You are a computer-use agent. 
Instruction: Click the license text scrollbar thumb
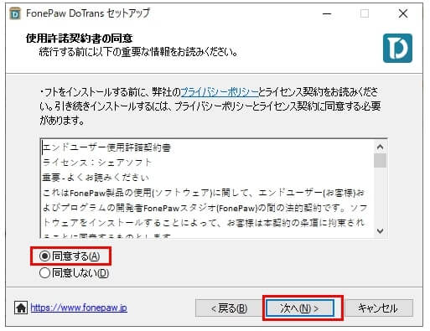(x=380, y=160)
